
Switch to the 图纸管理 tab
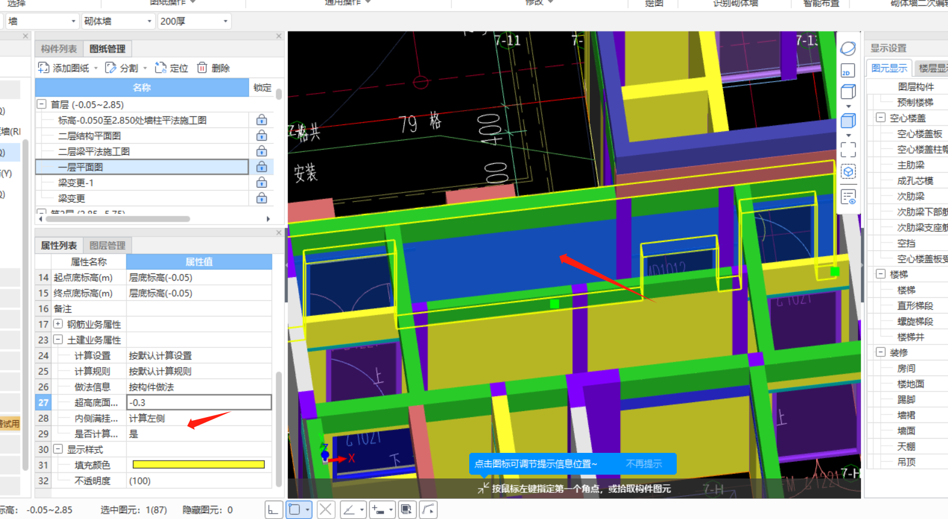click(107, 49)
